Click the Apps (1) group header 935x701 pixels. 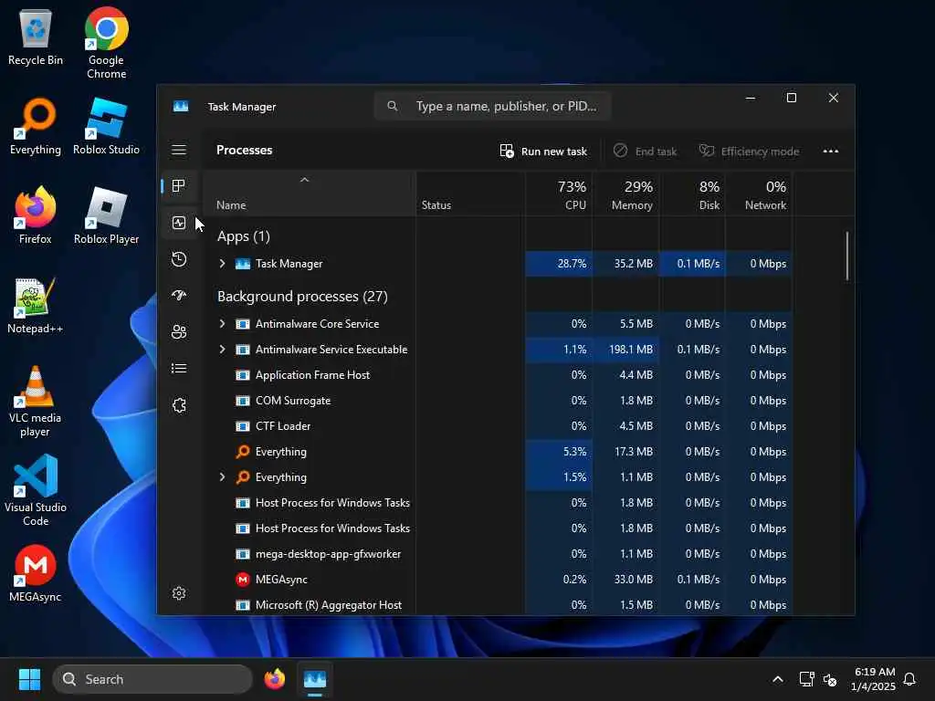click(243, 236)
